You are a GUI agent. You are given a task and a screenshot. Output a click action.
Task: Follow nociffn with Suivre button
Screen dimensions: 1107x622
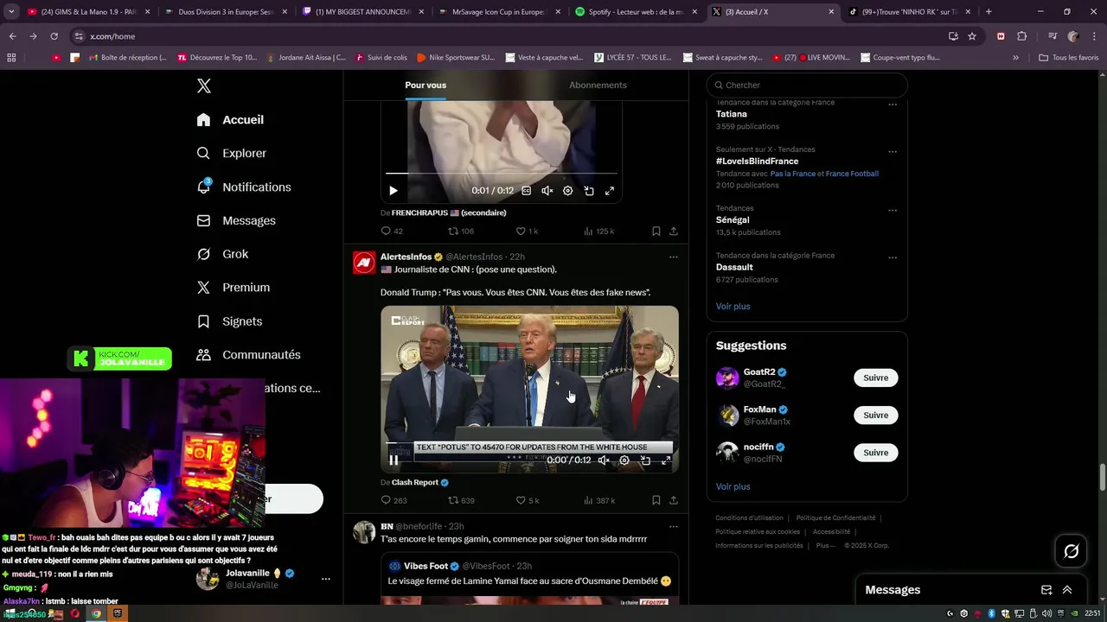875,453
